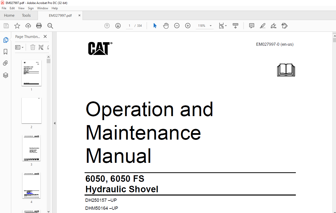Select page 3 thumbnail

point(31,148)
